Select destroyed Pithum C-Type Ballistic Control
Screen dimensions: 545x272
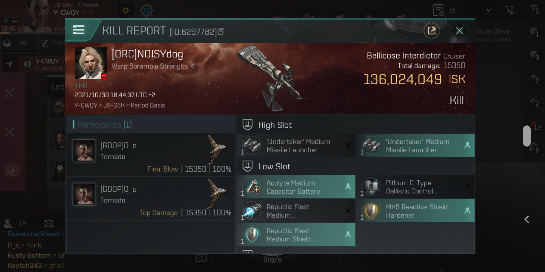point(415,187)
